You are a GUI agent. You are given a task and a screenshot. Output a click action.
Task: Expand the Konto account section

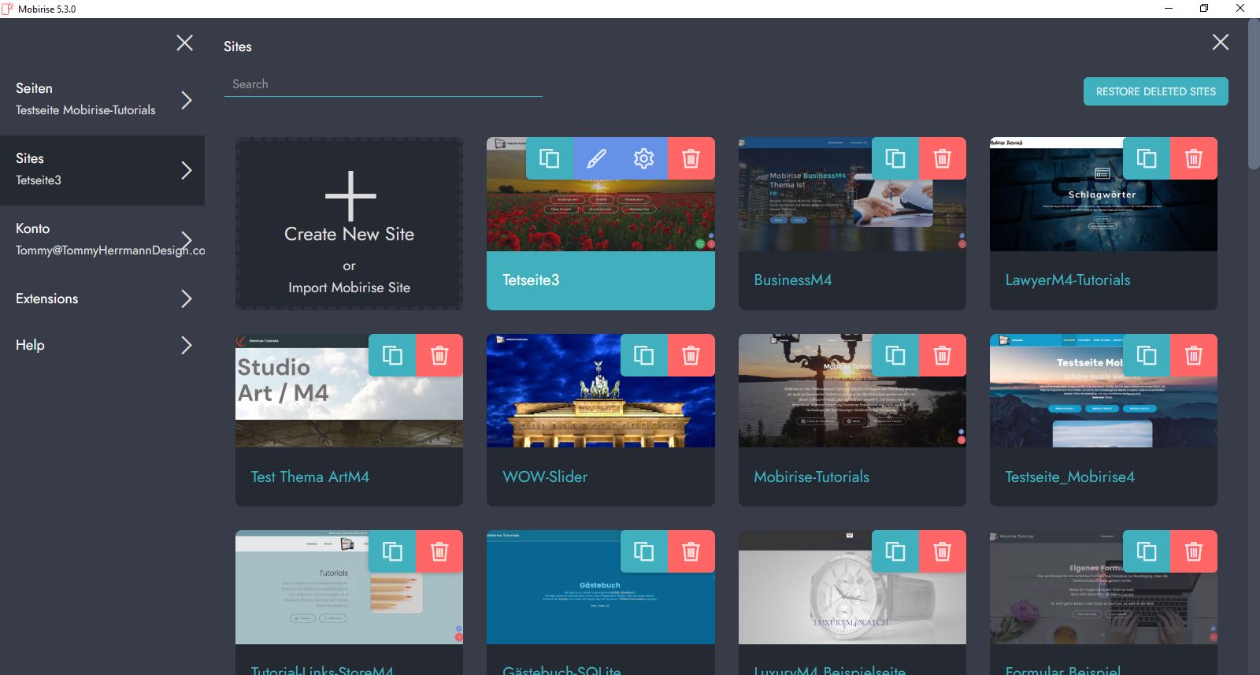tap(187, 239)
